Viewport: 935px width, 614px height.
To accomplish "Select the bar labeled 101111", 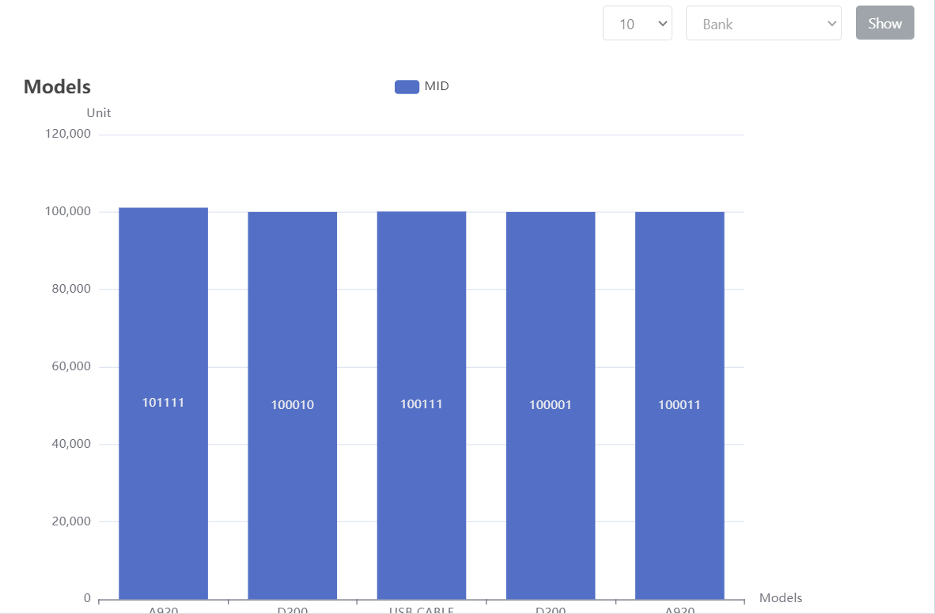I will pyautogui.click(x=163, y=403).
